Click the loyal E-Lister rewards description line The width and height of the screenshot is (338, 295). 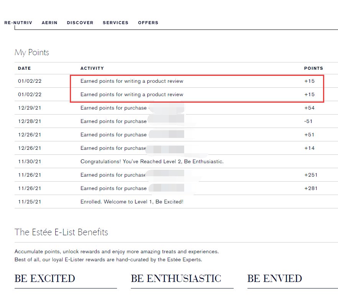pos(108,259)
